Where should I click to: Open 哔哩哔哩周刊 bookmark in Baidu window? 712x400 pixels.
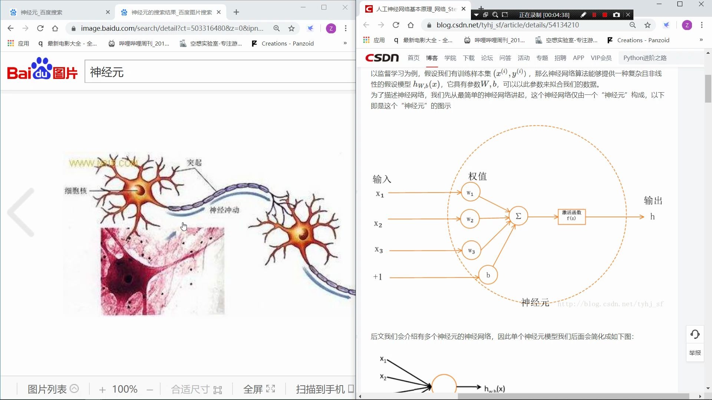(x=139, y=43)
